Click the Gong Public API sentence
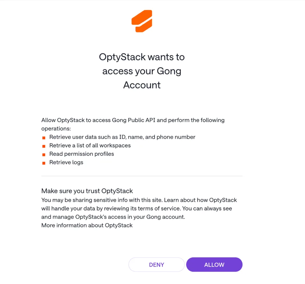 [133, 124]
